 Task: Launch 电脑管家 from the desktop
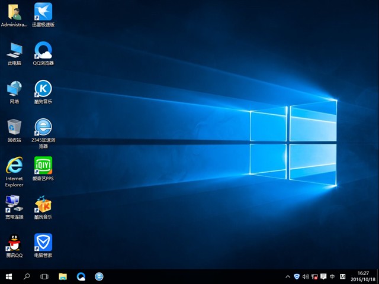(43, 243)
